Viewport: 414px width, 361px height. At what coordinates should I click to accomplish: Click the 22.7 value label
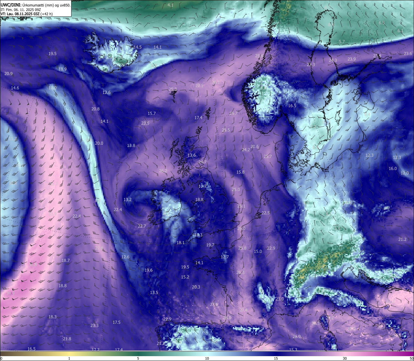coord(142,226)
